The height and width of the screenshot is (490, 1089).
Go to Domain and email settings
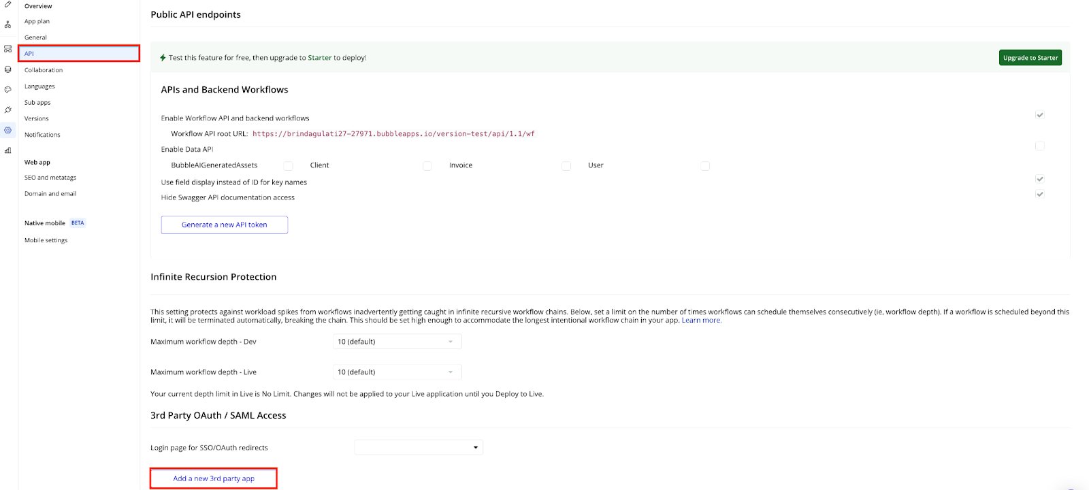tap(50, 194)
